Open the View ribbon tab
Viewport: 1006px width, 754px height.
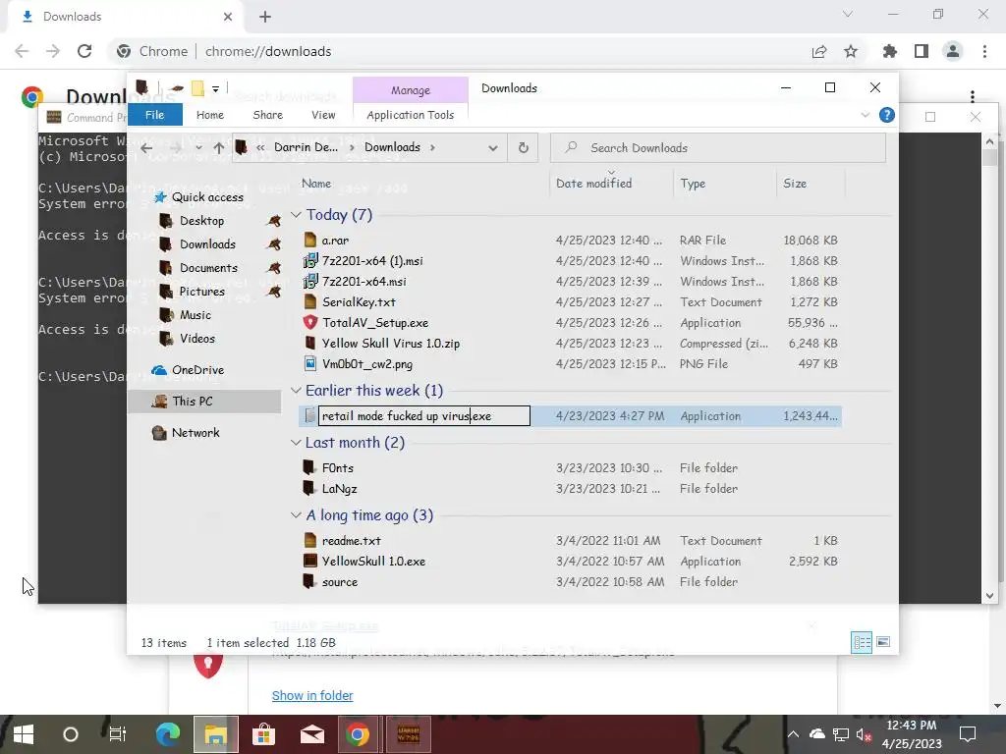pos(323,115)
